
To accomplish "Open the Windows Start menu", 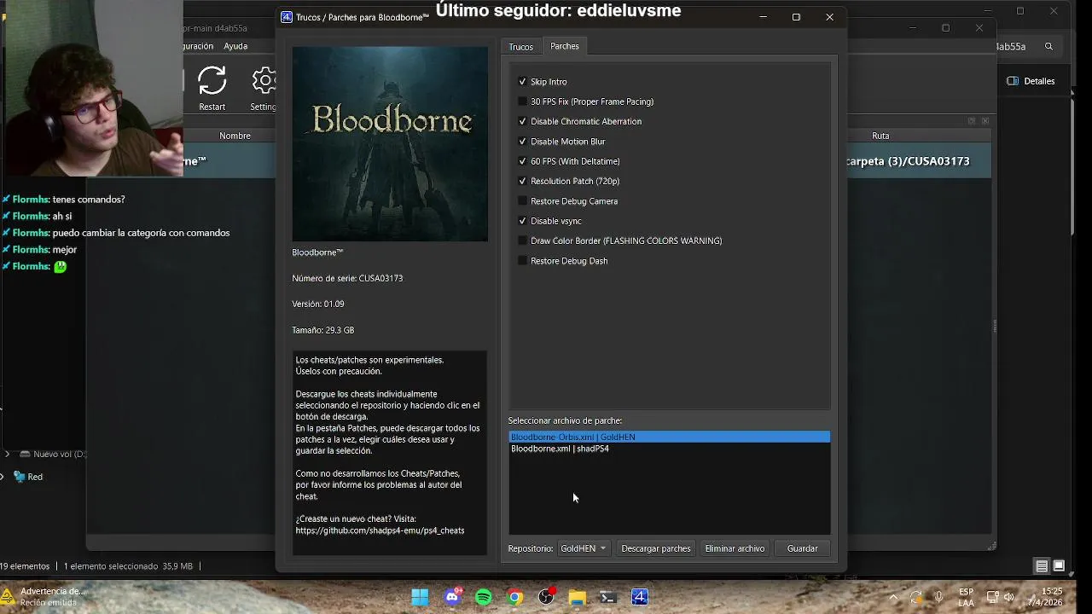I will pyautogui.click(x=420, y=597).
